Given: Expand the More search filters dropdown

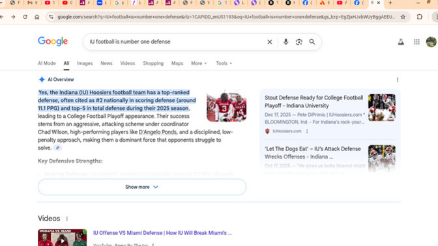Looking at the screenshot, I should (x=199, y=63).
